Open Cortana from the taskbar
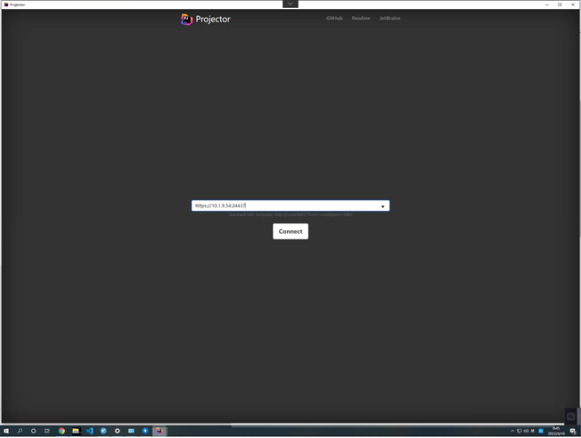The height and width of the screenshot is (438, 581). click(33, 431)
